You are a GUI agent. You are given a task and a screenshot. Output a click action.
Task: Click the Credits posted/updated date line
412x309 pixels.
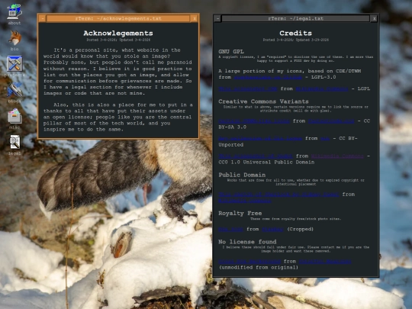click(295, 40)
